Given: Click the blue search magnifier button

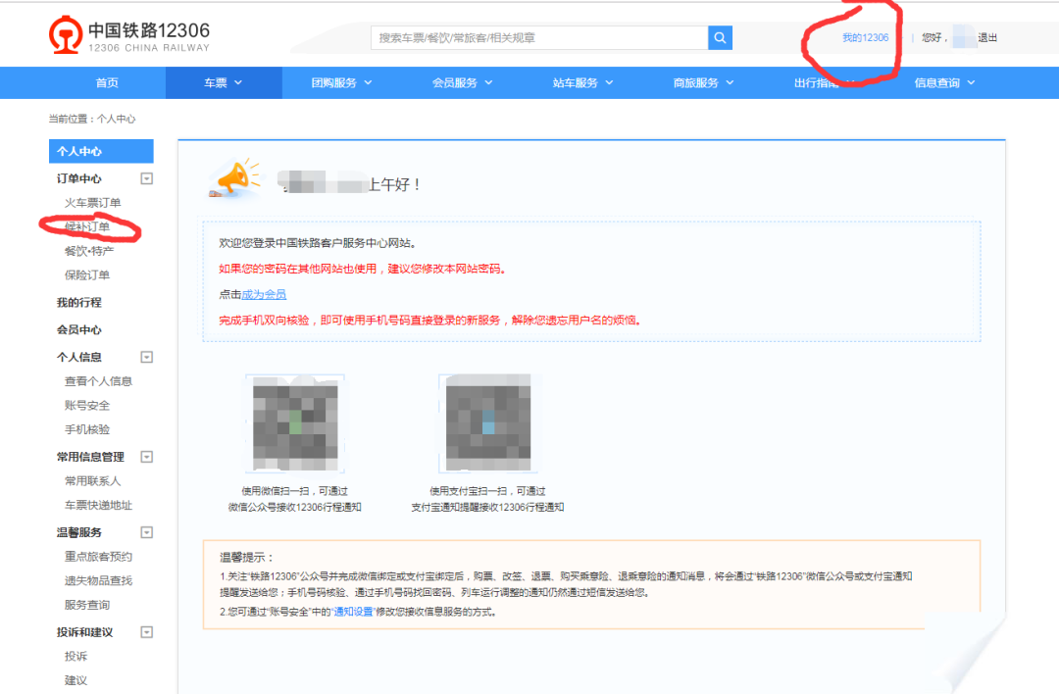Looking at the screenshot, I should [721, 37].
